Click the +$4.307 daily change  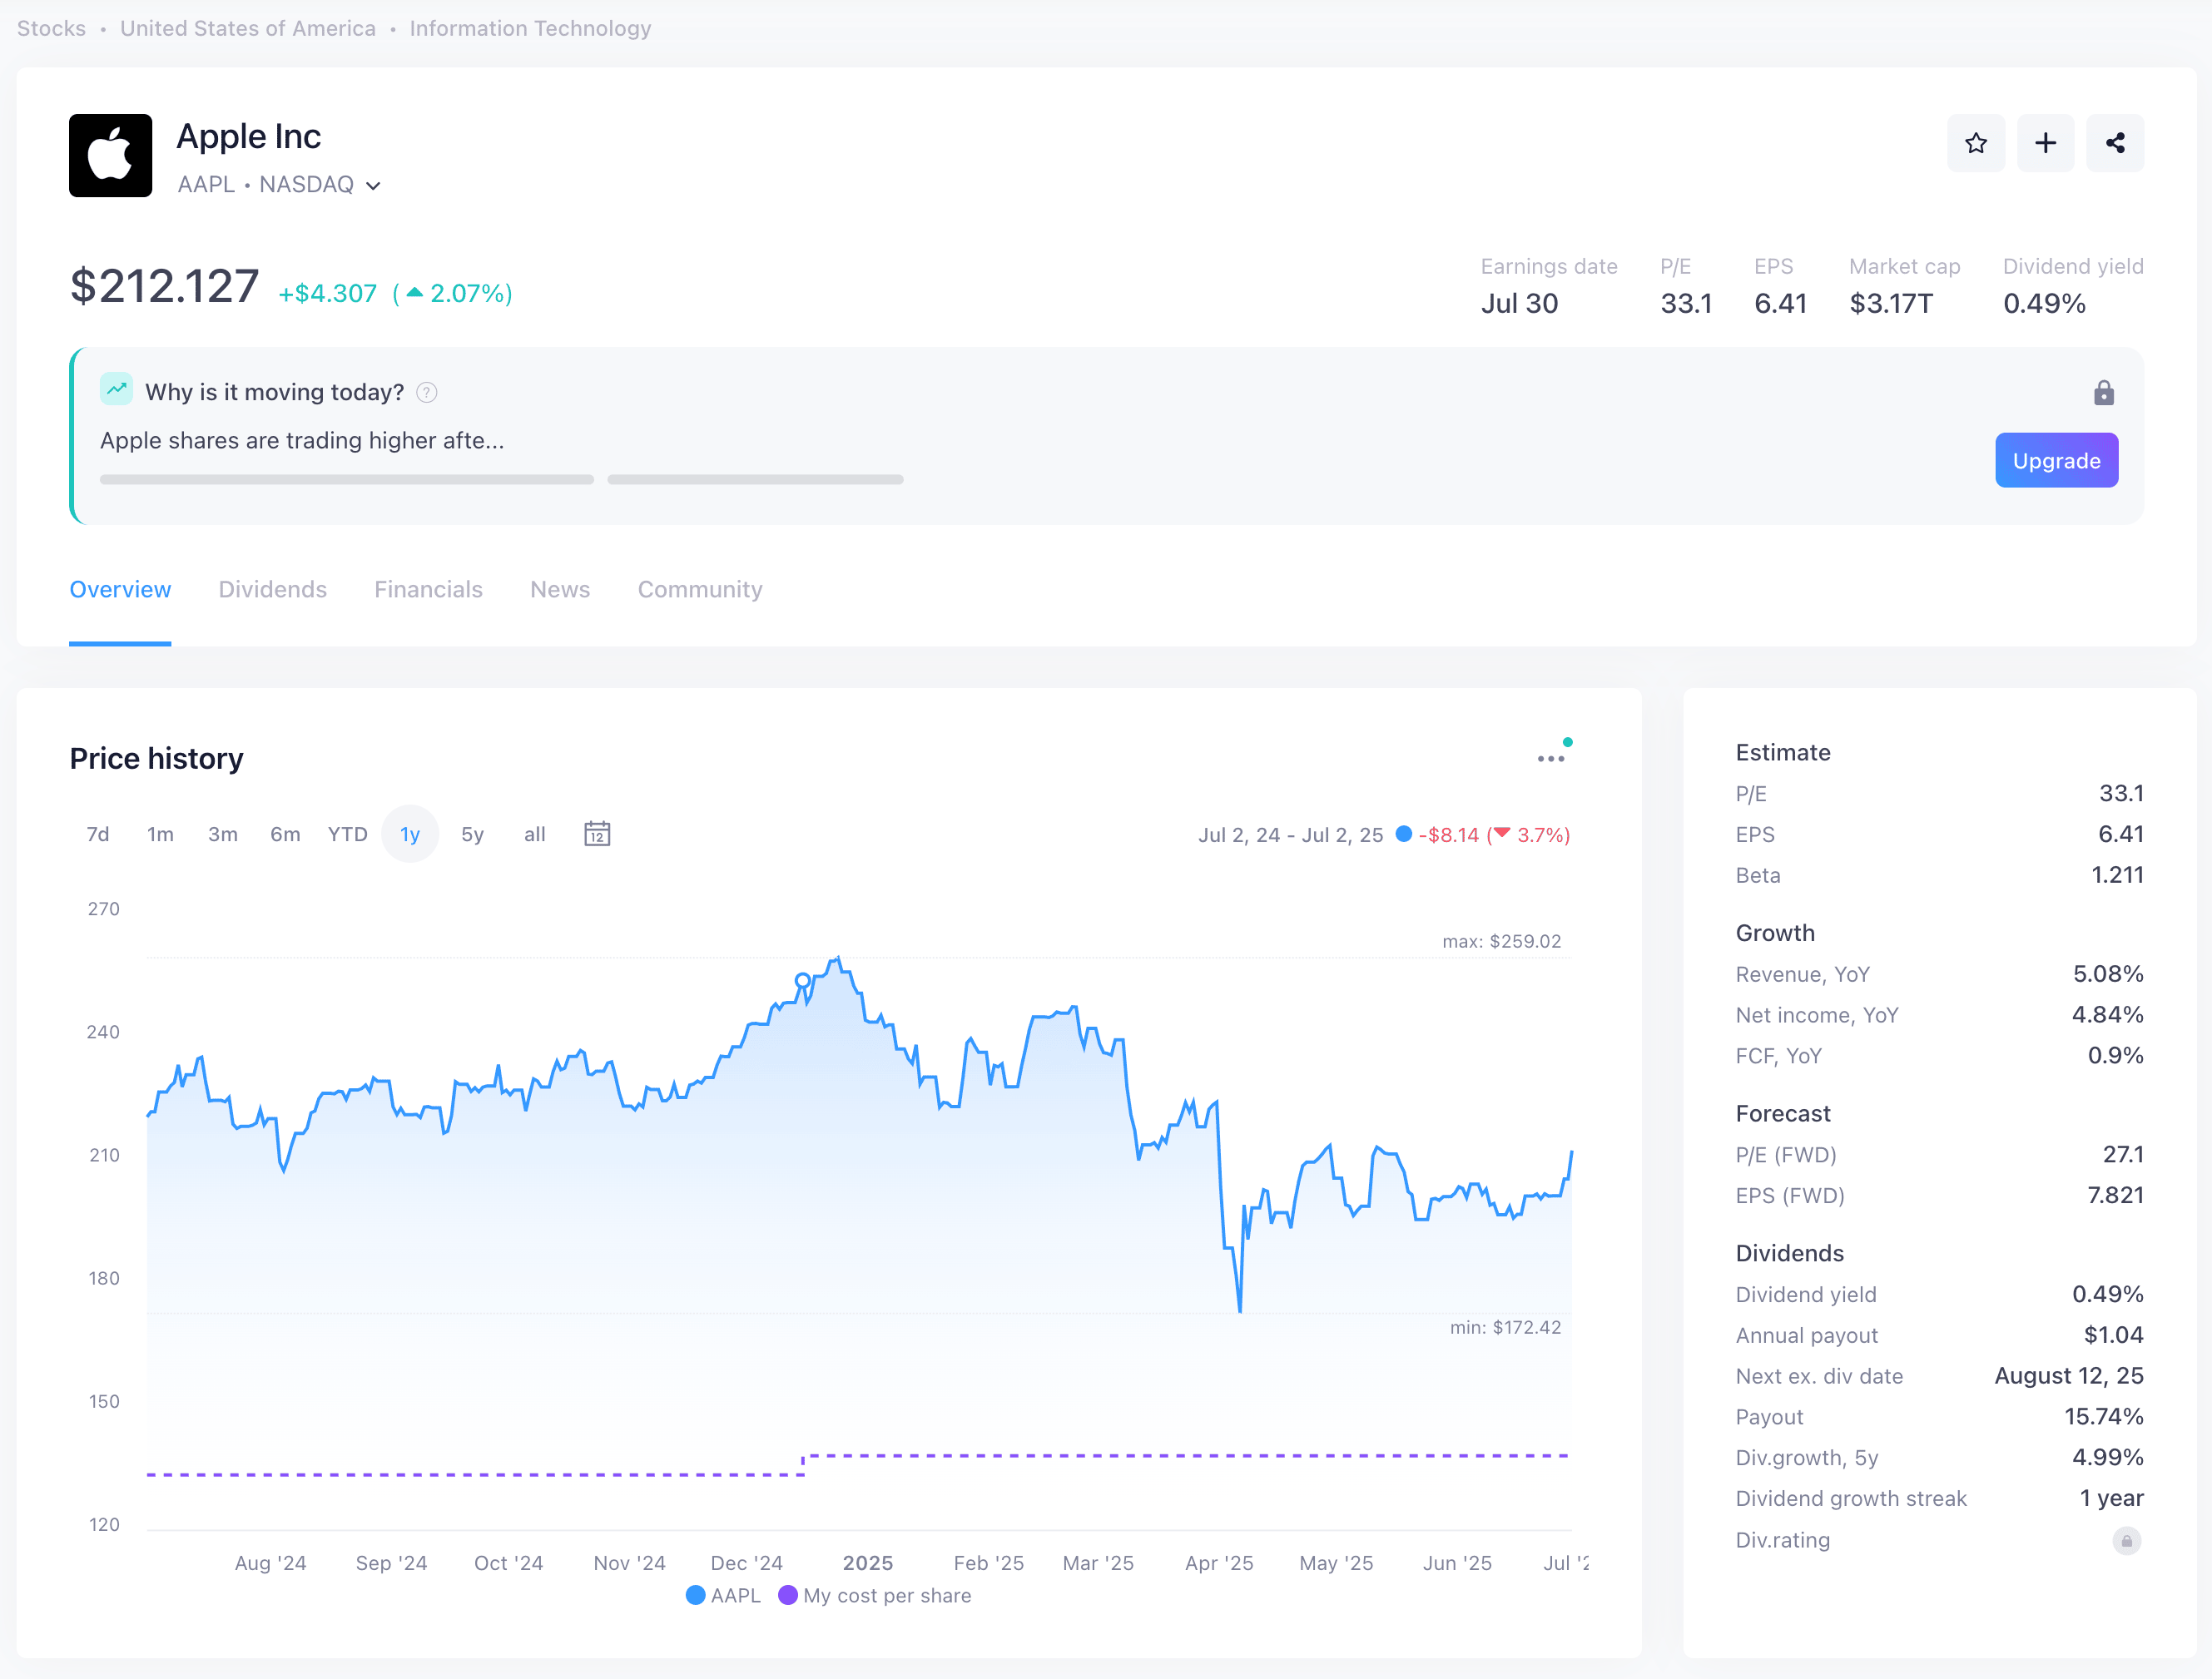327,293
